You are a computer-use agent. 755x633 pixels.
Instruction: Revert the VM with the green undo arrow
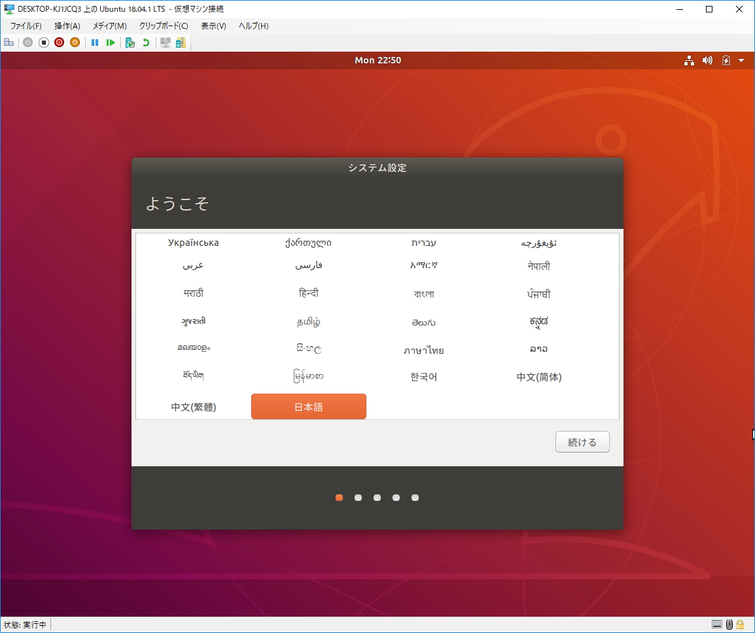tap(146, 43)
